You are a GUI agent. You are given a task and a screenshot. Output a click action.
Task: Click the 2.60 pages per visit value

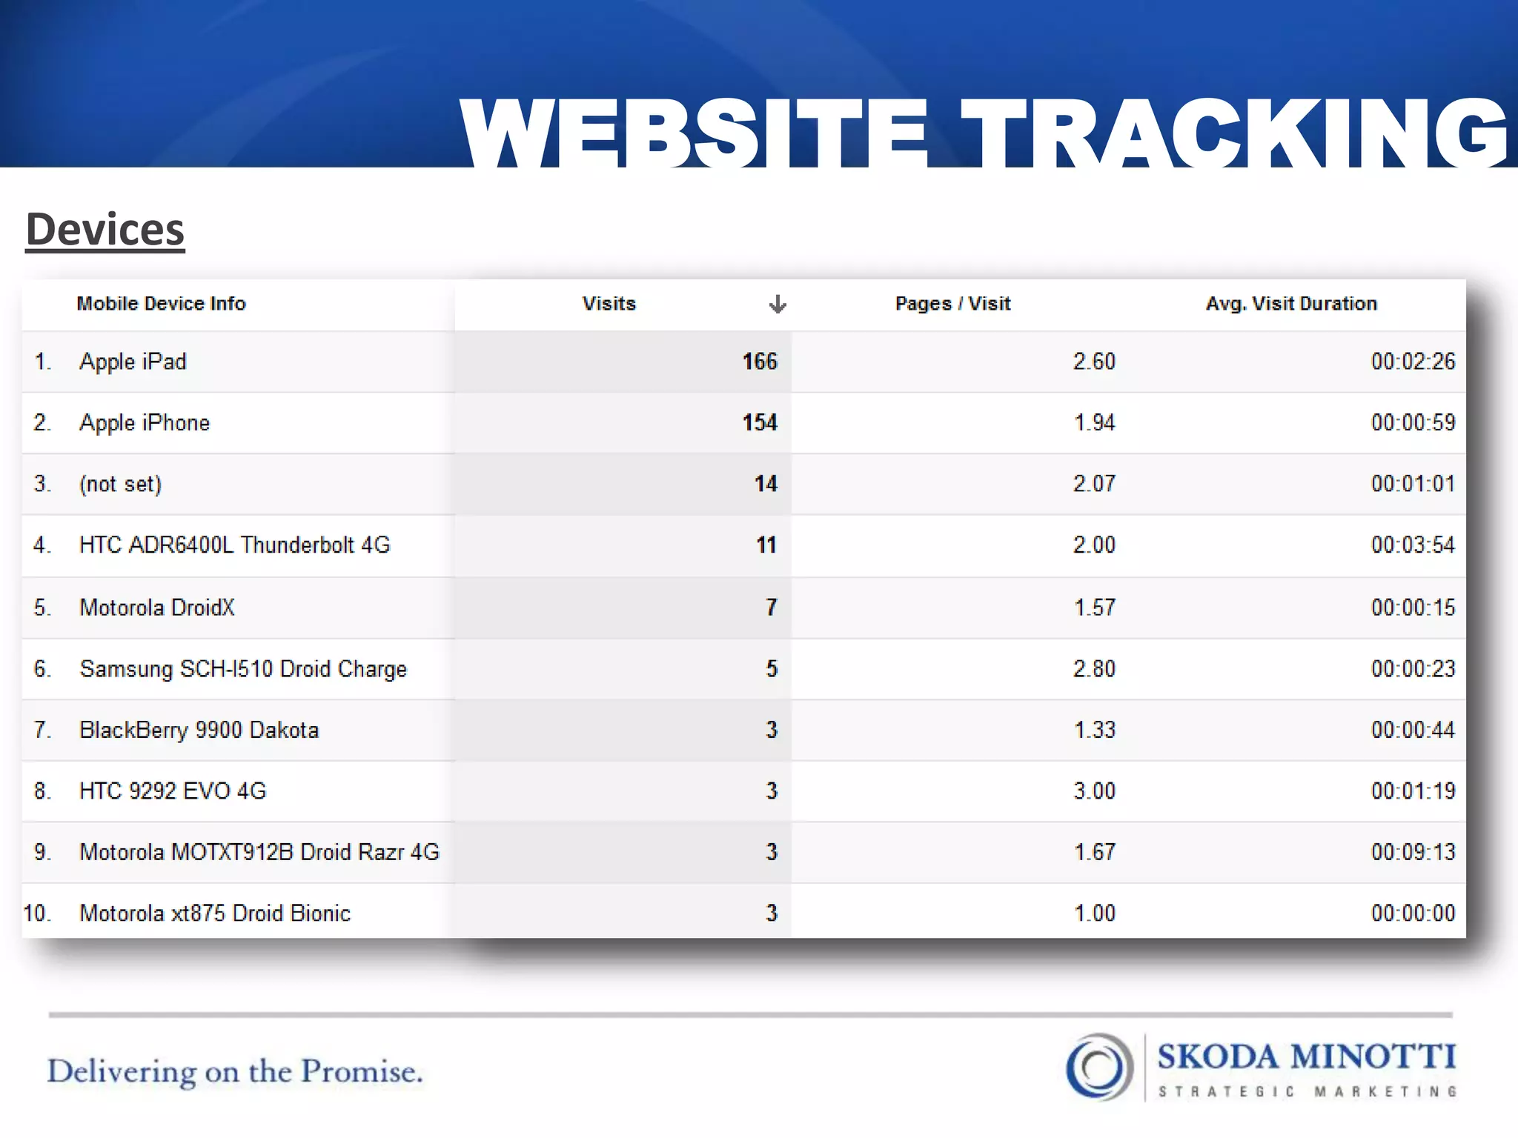click(x=1094, y=362)
